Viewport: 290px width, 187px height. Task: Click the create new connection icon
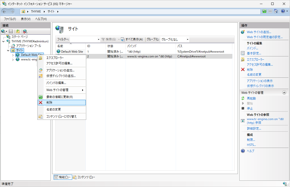point(3,31)
